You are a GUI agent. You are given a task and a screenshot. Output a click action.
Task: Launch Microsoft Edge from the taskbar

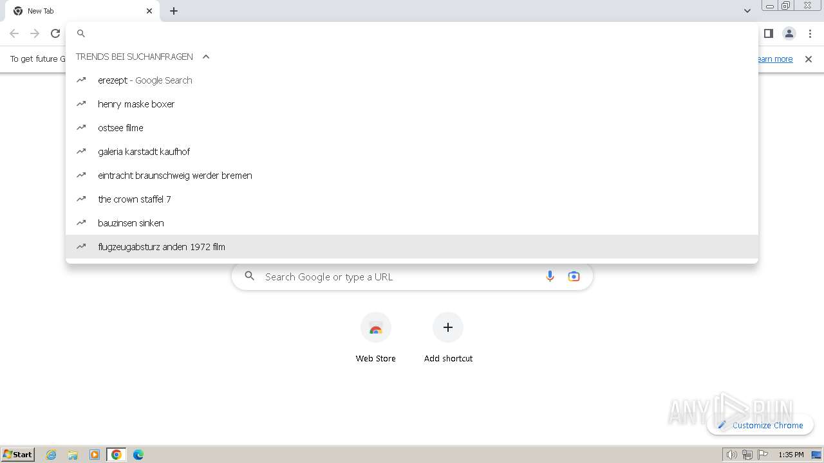pos(138,455)
